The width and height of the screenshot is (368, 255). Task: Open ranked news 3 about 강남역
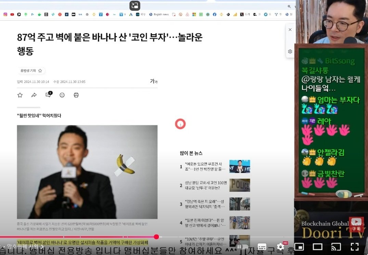[x=205, y=204]
